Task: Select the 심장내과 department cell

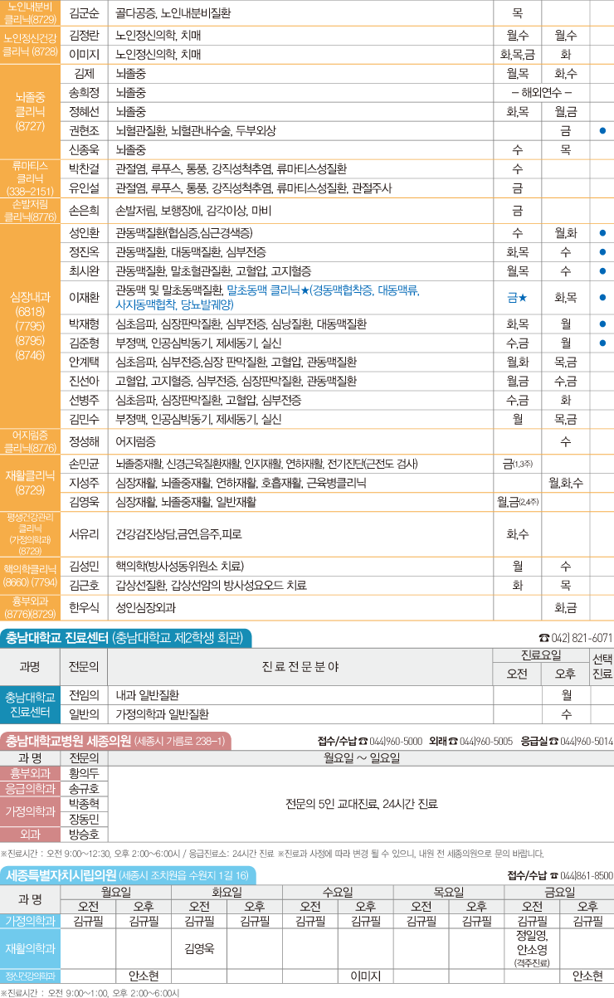Action: point(31,325)
